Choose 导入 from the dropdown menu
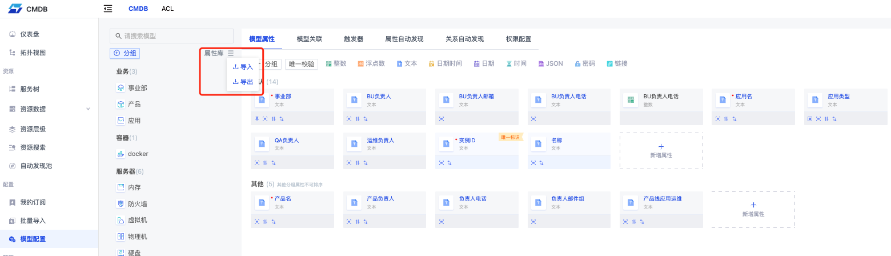The width and height of the screenshot is (891, 256). 243,67
